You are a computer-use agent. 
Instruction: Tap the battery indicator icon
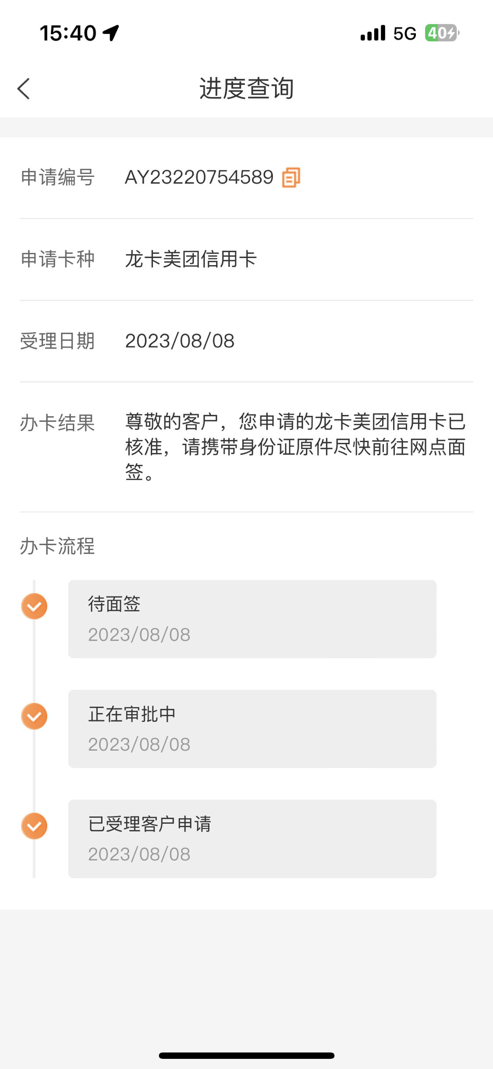tap(442, 33)
